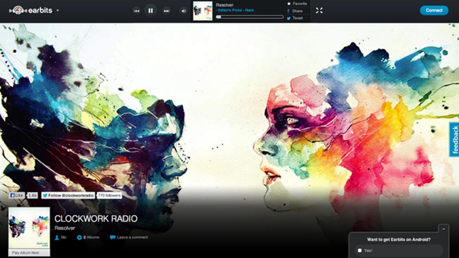Leave a comment on the artist
Screen dimensions: 459x258
[x=129, y=237]
